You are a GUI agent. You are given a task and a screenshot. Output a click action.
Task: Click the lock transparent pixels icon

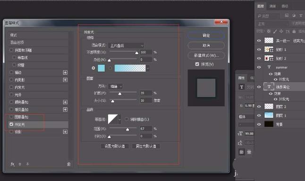[x=269, y=31]
